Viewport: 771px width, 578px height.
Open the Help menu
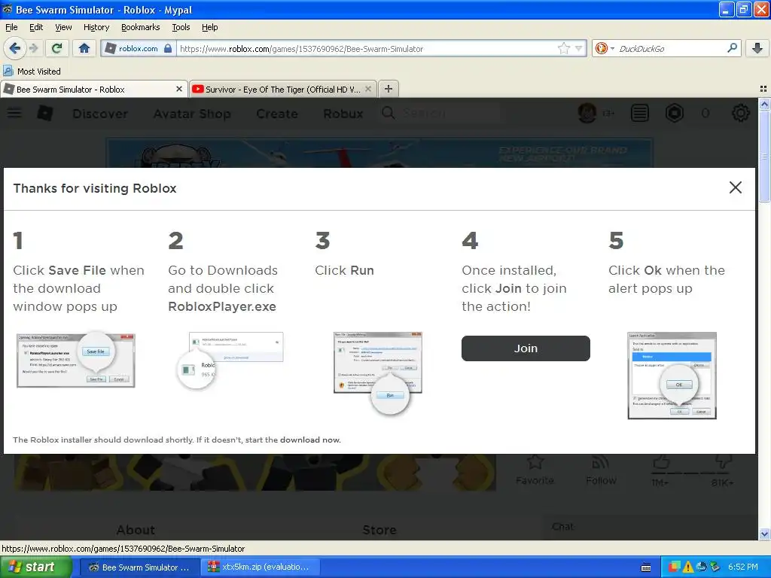pos(209,27)
